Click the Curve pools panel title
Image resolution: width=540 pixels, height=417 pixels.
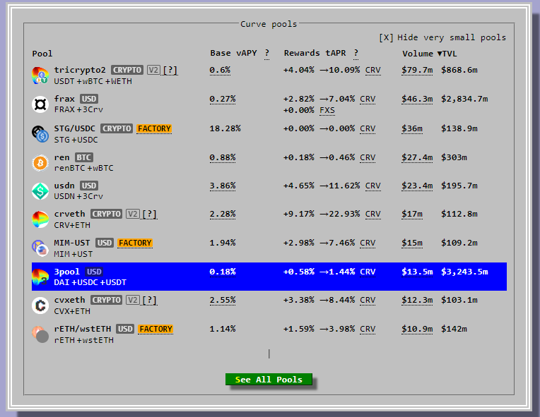pos(269,24)
